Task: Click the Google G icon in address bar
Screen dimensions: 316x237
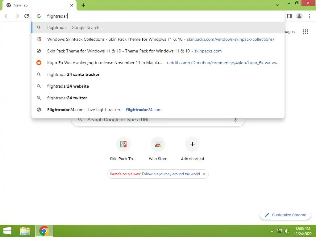Action: coord(39,16)
